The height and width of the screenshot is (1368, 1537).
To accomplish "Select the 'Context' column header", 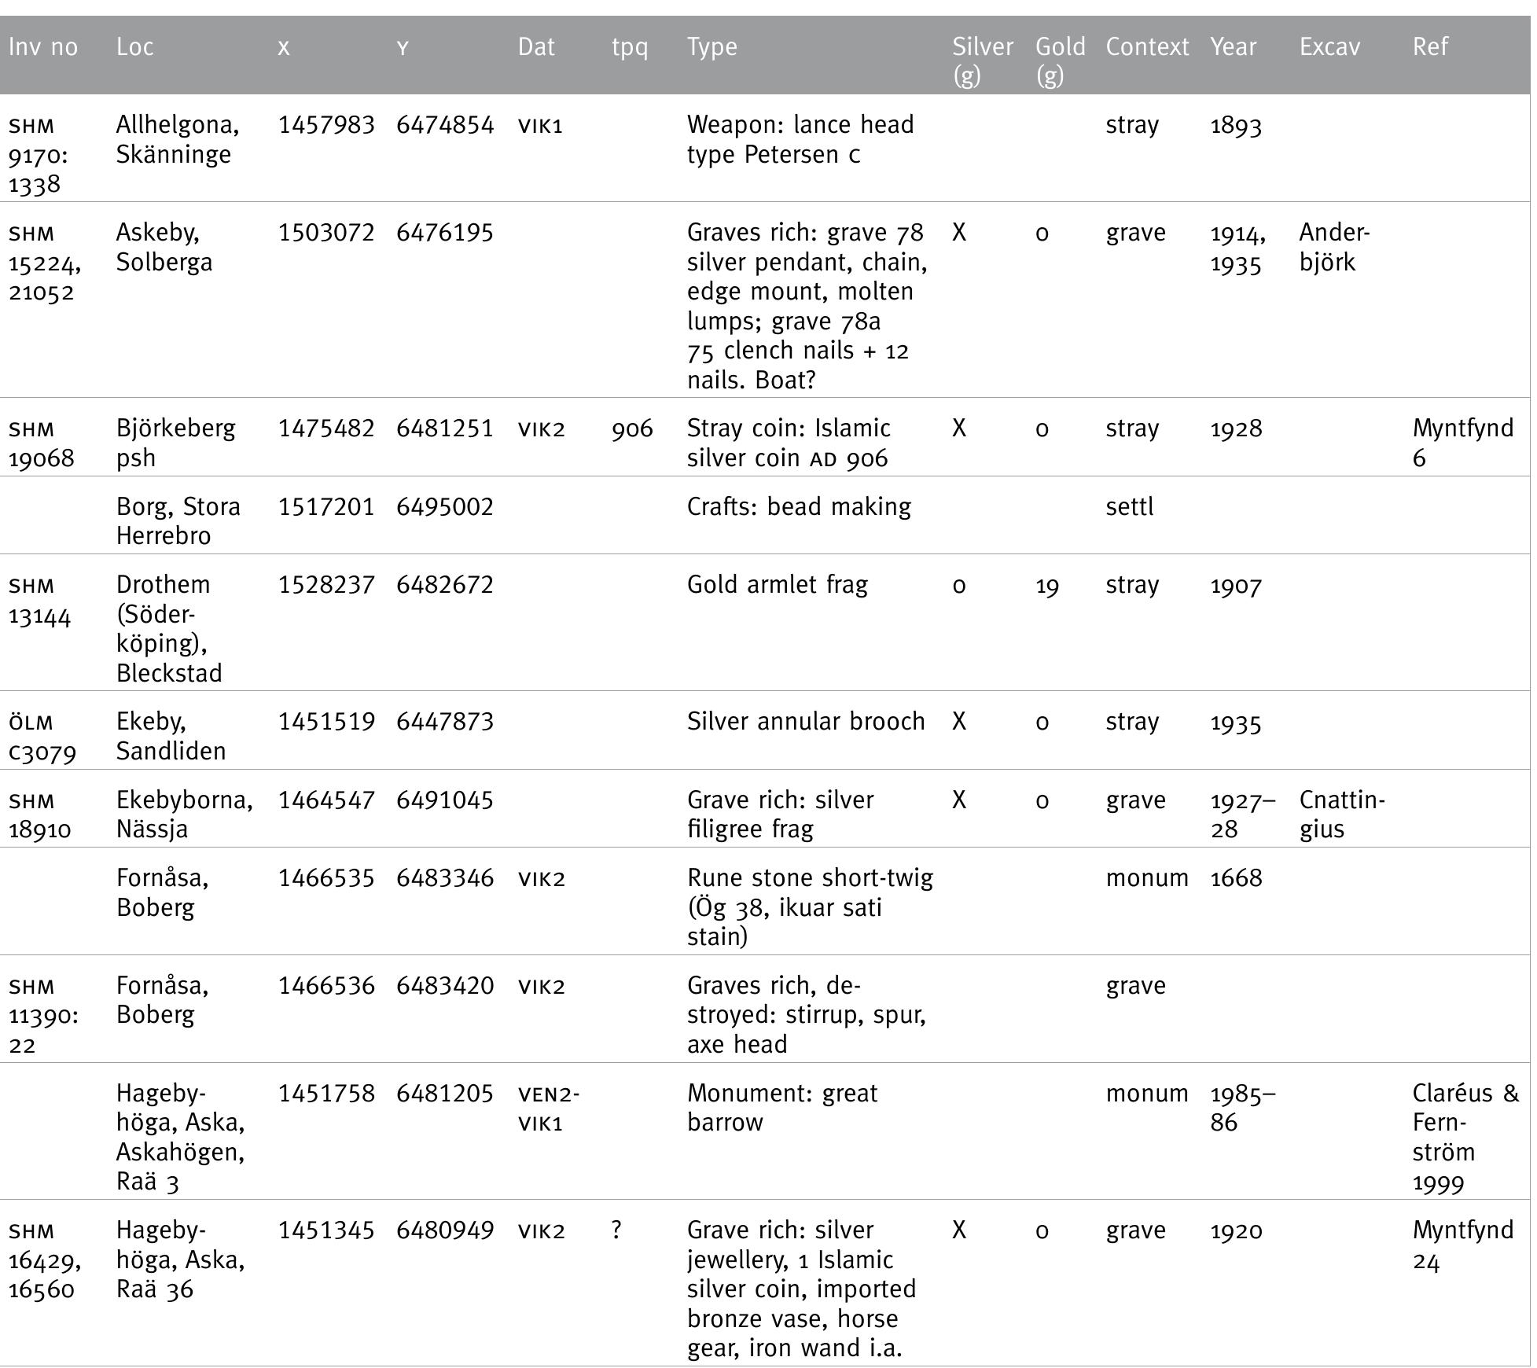I will point(1146,47).
